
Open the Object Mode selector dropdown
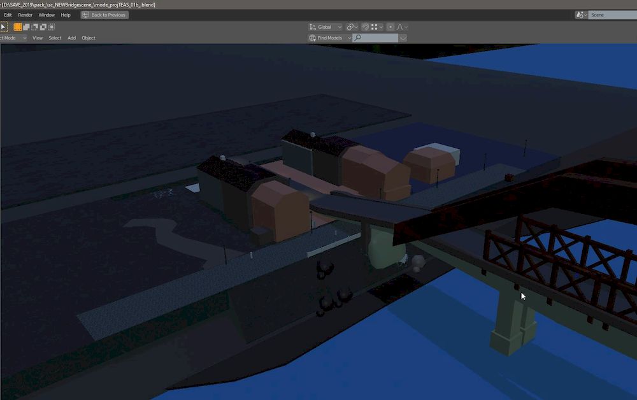[x=13, y=38]
